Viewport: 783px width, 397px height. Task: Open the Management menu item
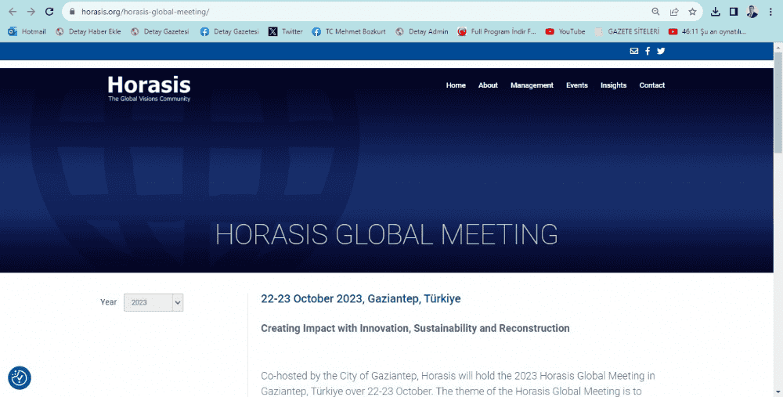coord(532,85)
